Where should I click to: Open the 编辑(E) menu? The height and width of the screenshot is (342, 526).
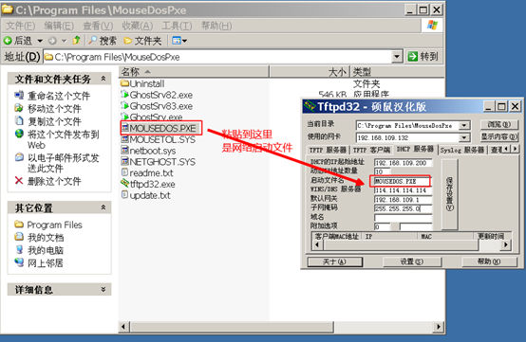[59, 26]
